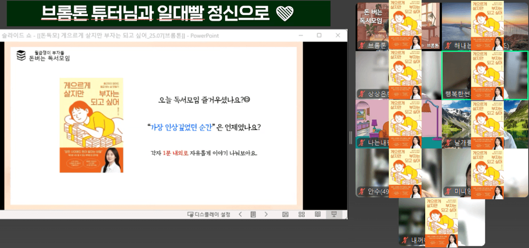529x248 pixels.
Task: Select the highlighted 행복한 participant tile
Action: point(485,75)
